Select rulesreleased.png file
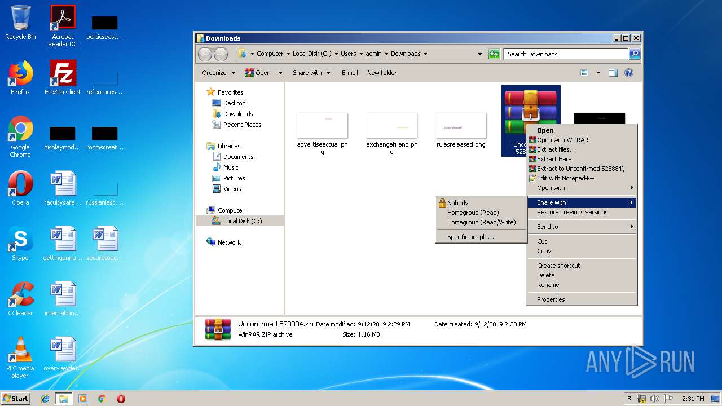The image size is (722, 406). (461, 130)
